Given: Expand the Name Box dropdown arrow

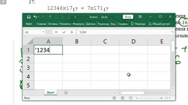Looking at the screenshot, I should (x=43, y=32).
